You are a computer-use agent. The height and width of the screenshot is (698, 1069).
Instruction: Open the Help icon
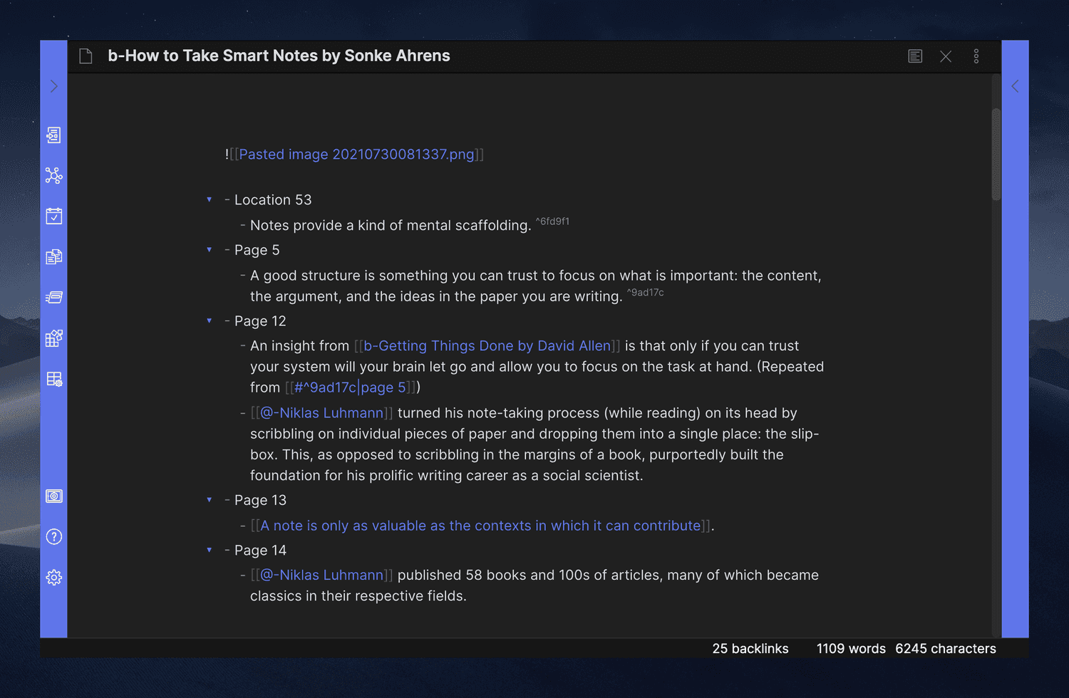pyautogui.click(x=53, y=536)
